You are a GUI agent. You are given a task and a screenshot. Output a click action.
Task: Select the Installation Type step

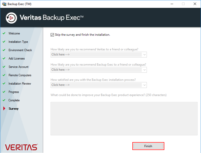18,42
